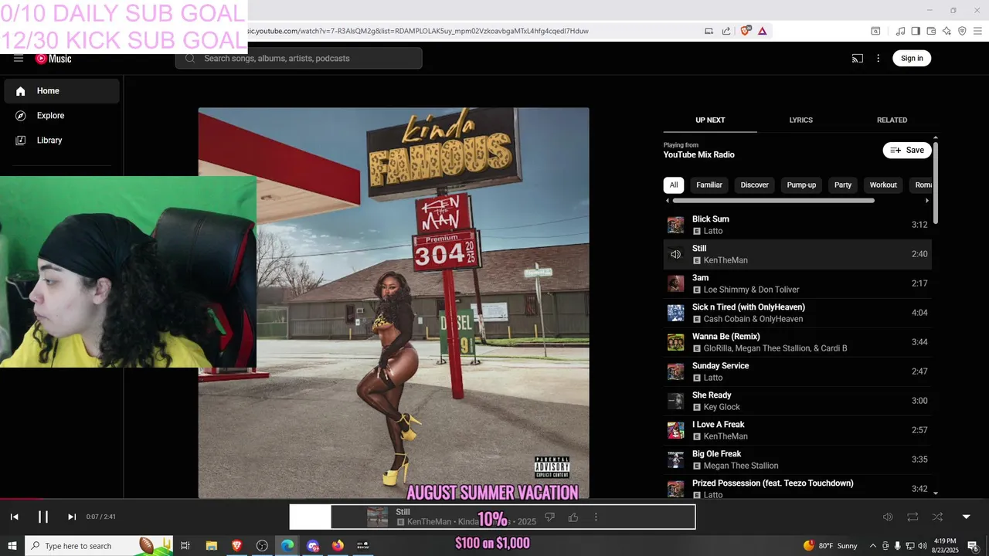Open the browser playlist music note icon

click(x=900, y=31)
